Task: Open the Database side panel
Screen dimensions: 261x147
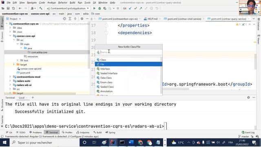Action: 259,24
